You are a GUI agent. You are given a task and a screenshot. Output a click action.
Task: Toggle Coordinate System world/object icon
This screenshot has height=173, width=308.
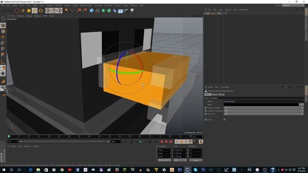[x=66, y=10]
